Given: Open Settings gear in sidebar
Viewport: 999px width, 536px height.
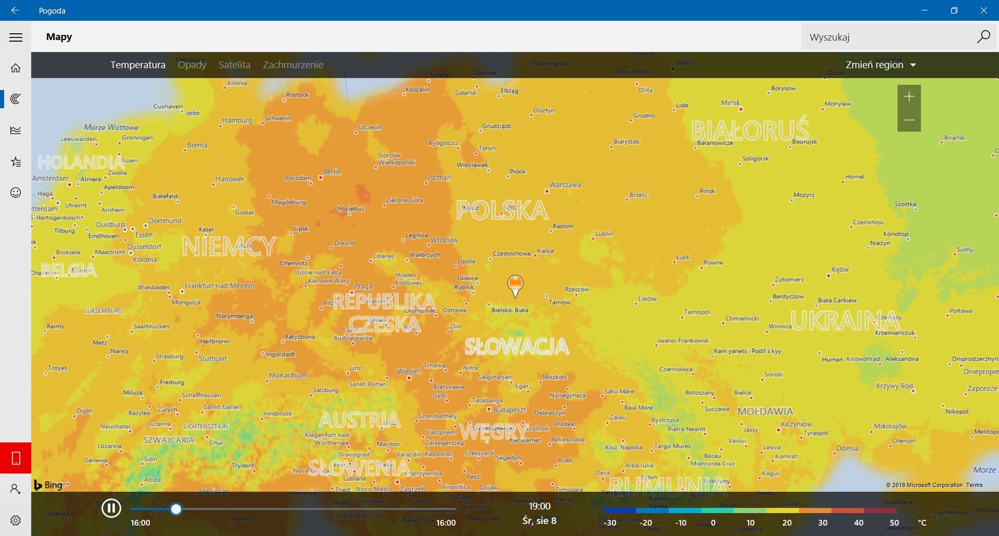Looking at the screenshot, I should 16,520.
